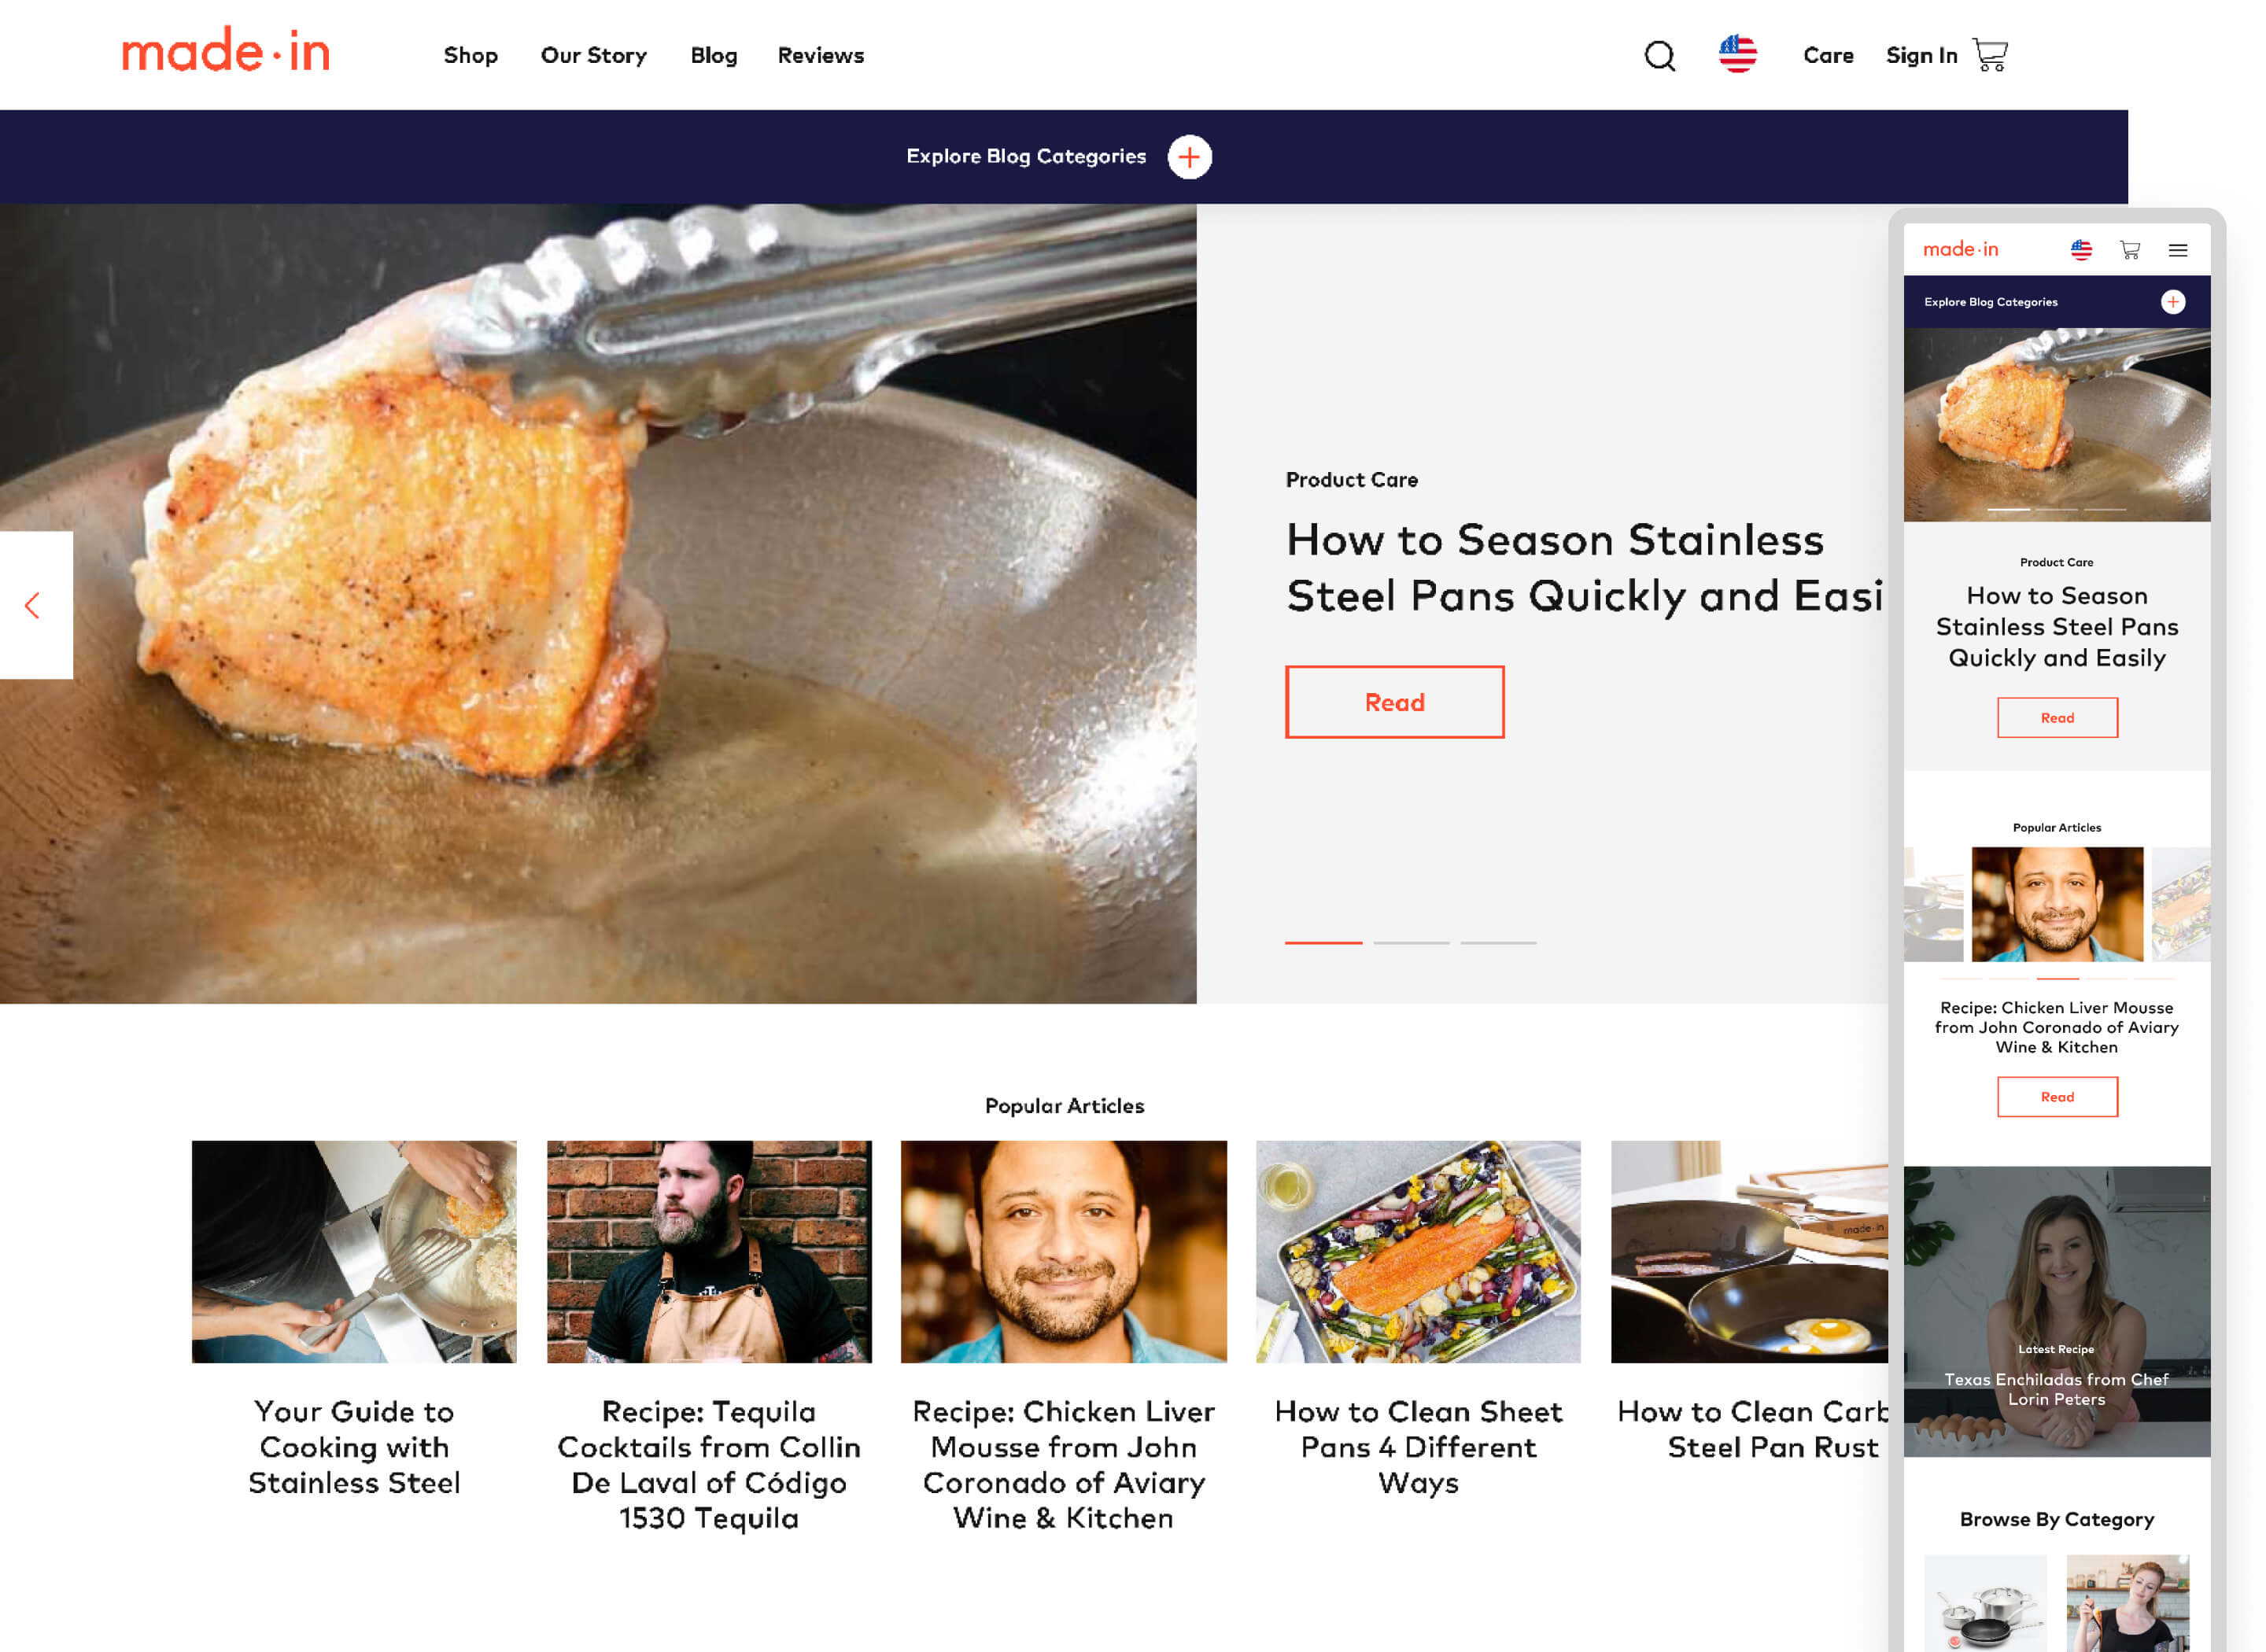Go to previous slide with left arrow
Image resolution: width=2266 pixels, height=1652 pixels.
[x=34, y=605]
